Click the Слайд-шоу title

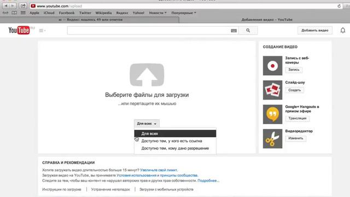pyautogui.click(x=295, y=83)
